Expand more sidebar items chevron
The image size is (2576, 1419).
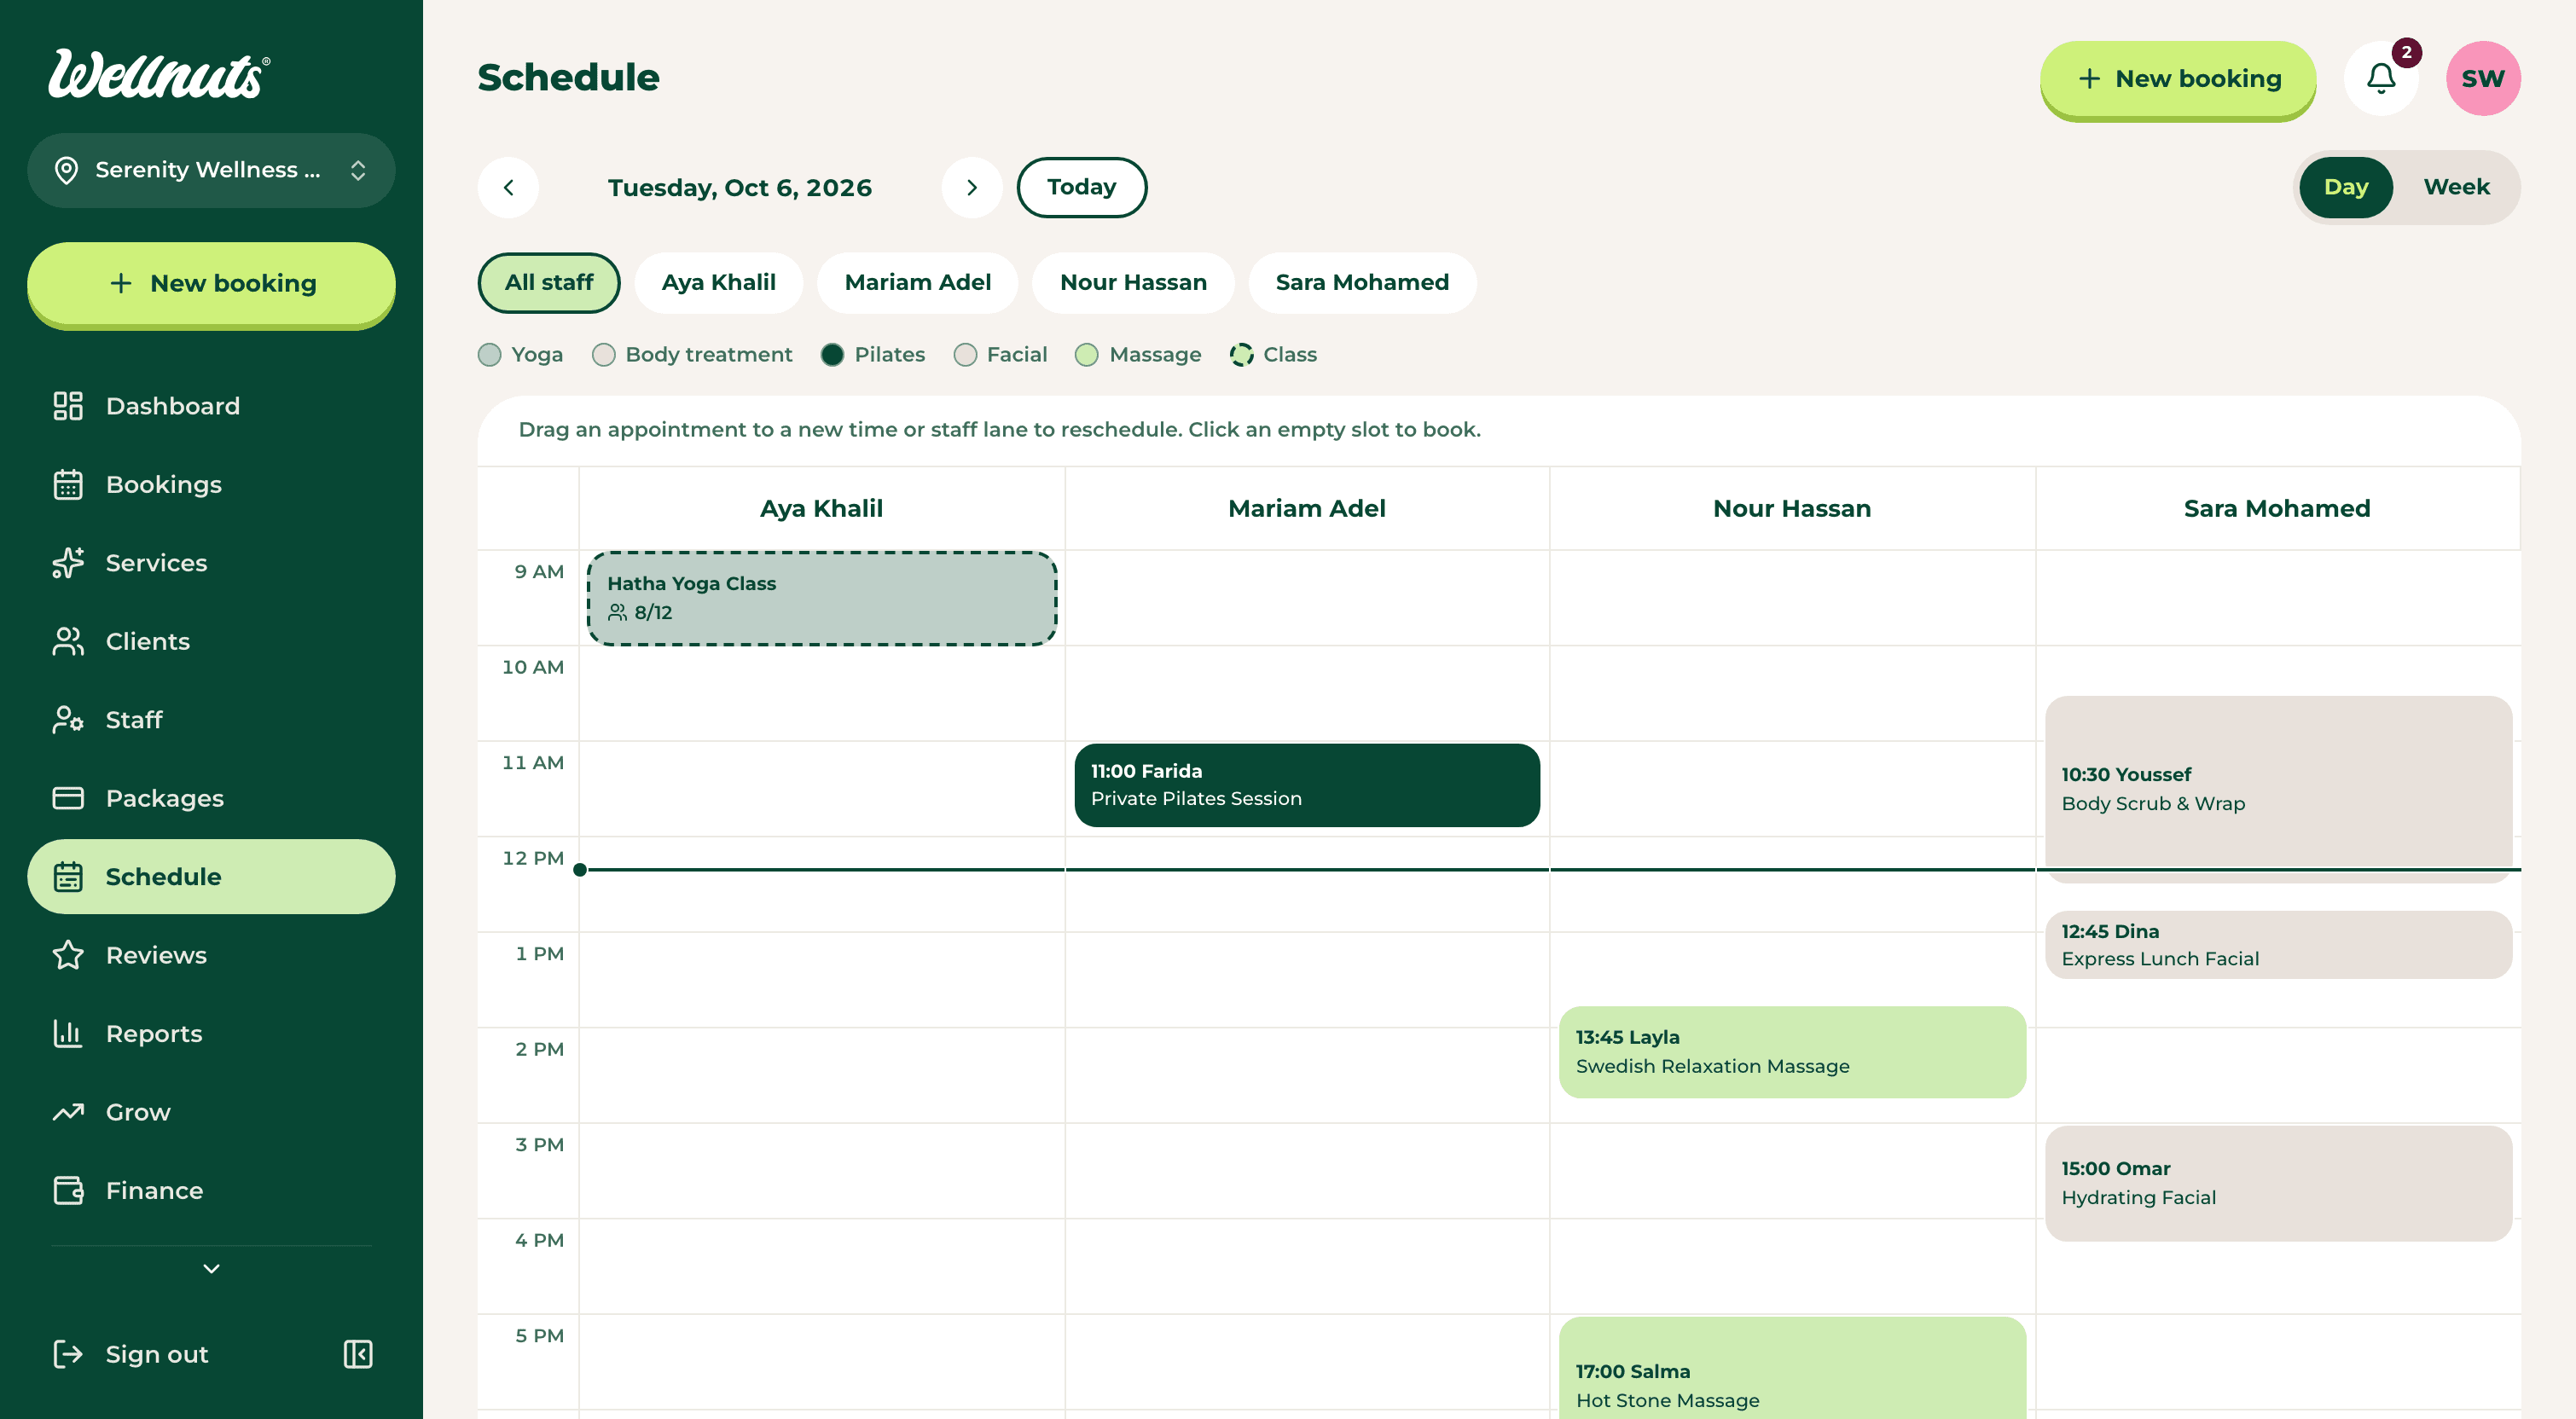point(211,1269)
